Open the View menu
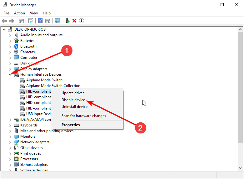Image resolution: width=244 pixels, height=179 pixels. (x=34, y=13)
